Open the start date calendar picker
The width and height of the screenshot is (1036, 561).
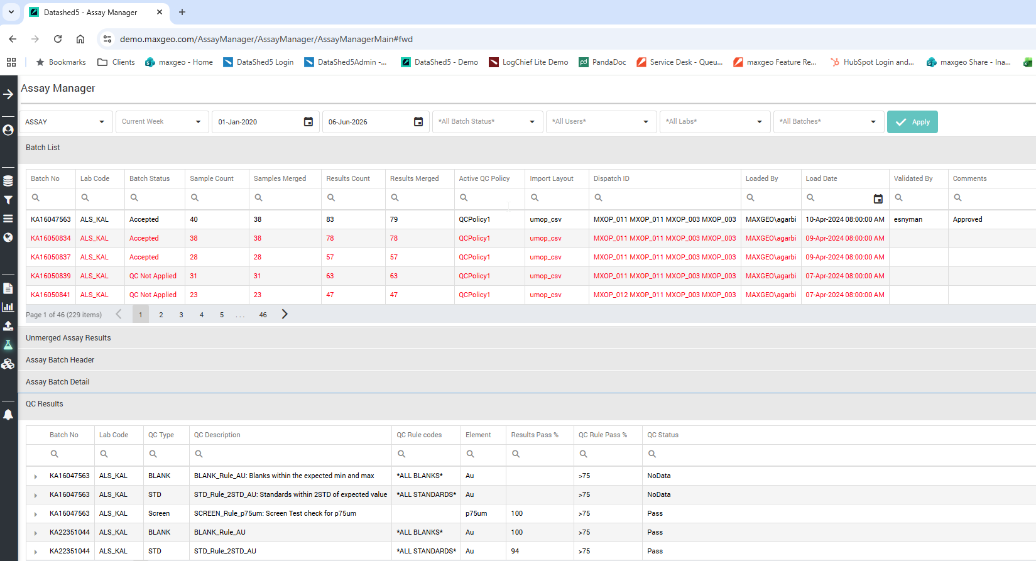tap(308, 122)
